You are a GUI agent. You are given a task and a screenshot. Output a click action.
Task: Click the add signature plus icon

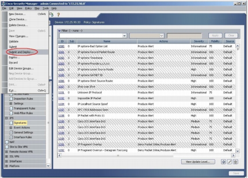(x=223, y=162)
